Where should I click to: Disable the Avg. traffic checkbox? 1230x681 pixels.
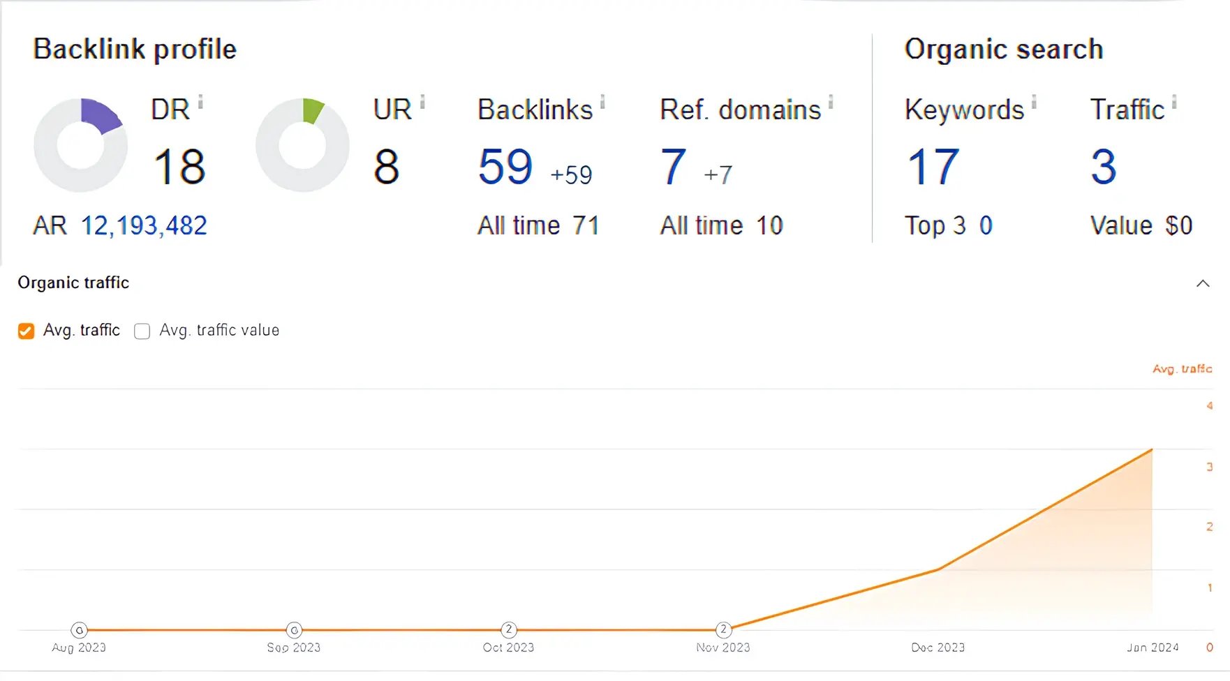coord(25,330)
